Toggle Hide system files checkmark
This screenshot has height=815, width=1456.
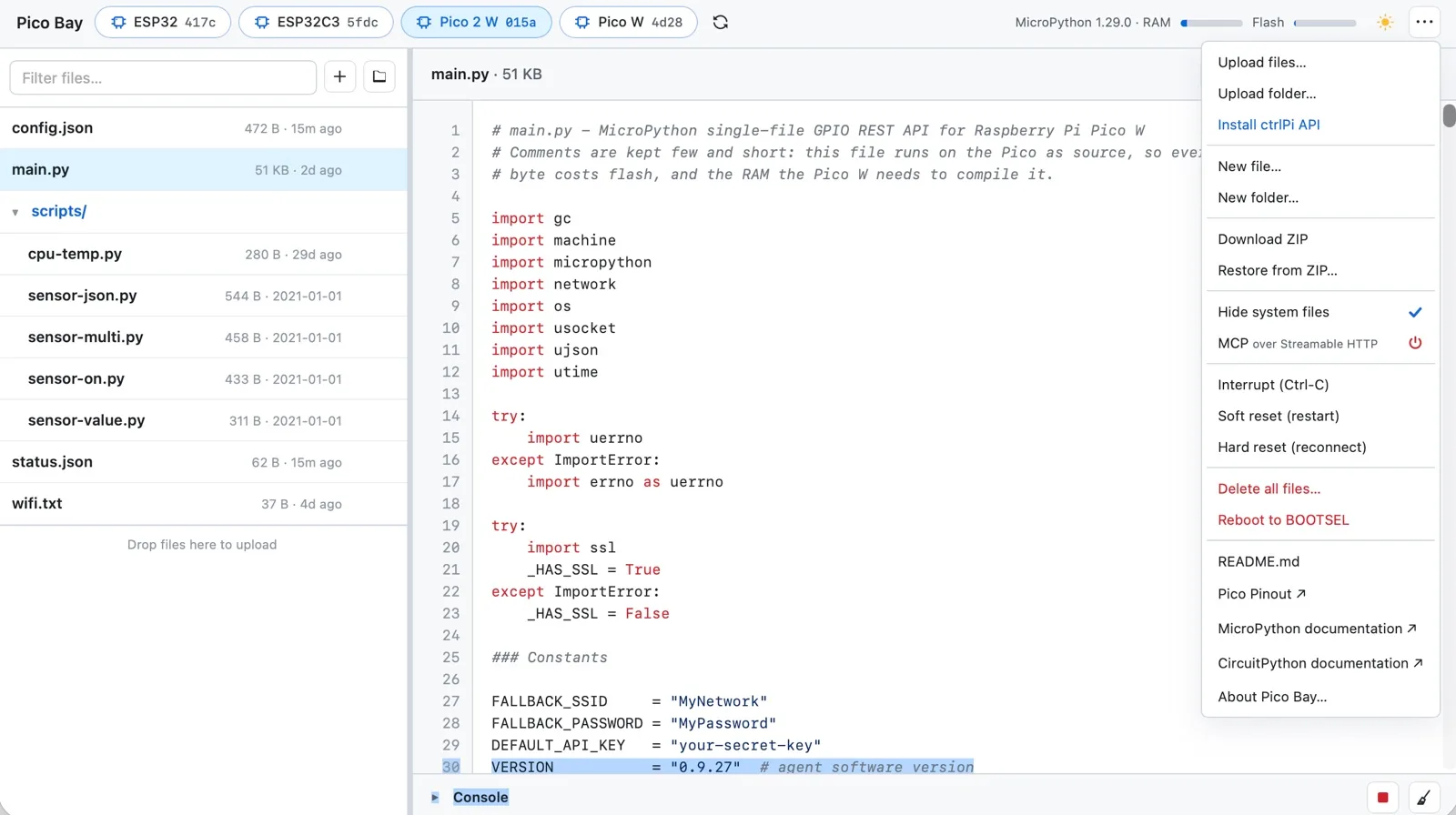coord(1415,312)
